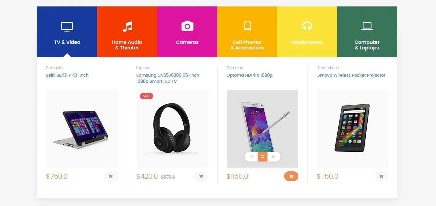
Task: Open the TV & Video category tab
Action: pyautogui.click(x=67, y=32)
